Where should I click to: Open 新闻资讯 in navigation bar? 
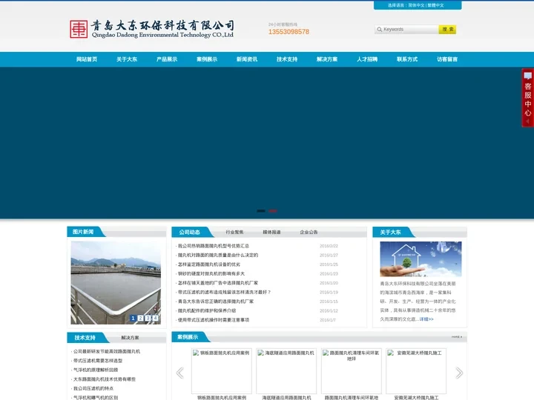247,59
